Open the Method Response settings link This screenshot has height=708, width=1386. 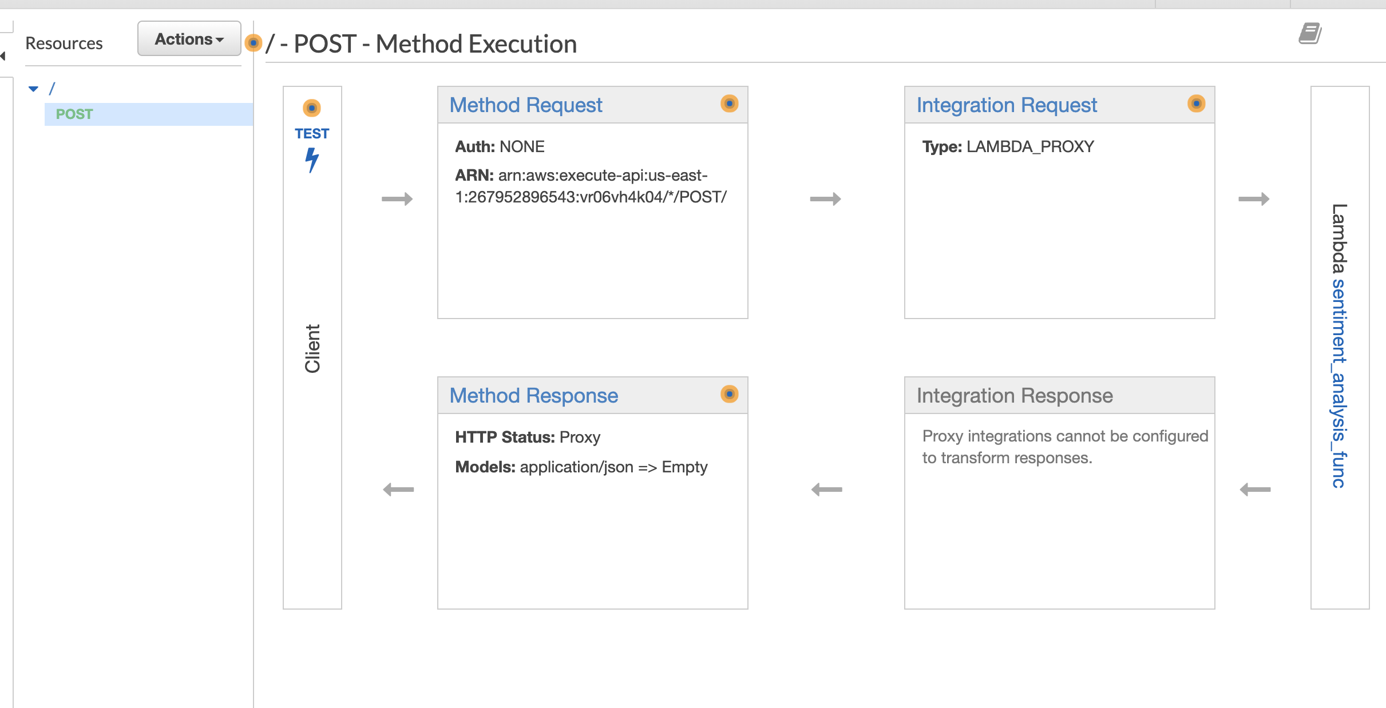533,396
